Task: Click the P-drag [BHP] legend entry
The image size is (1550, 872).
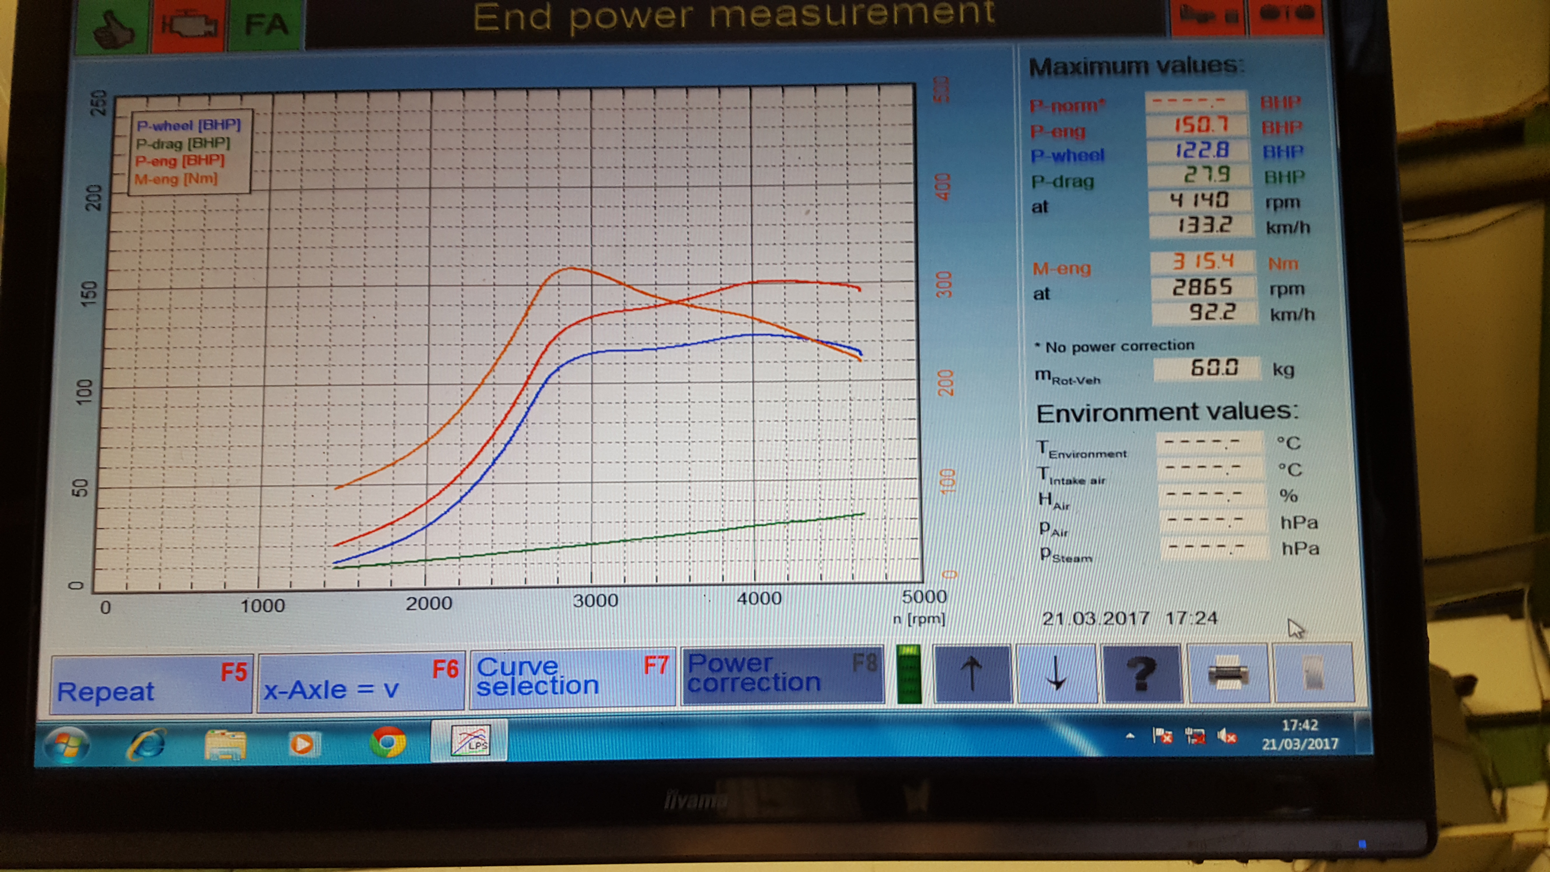Action: point(183,143)
